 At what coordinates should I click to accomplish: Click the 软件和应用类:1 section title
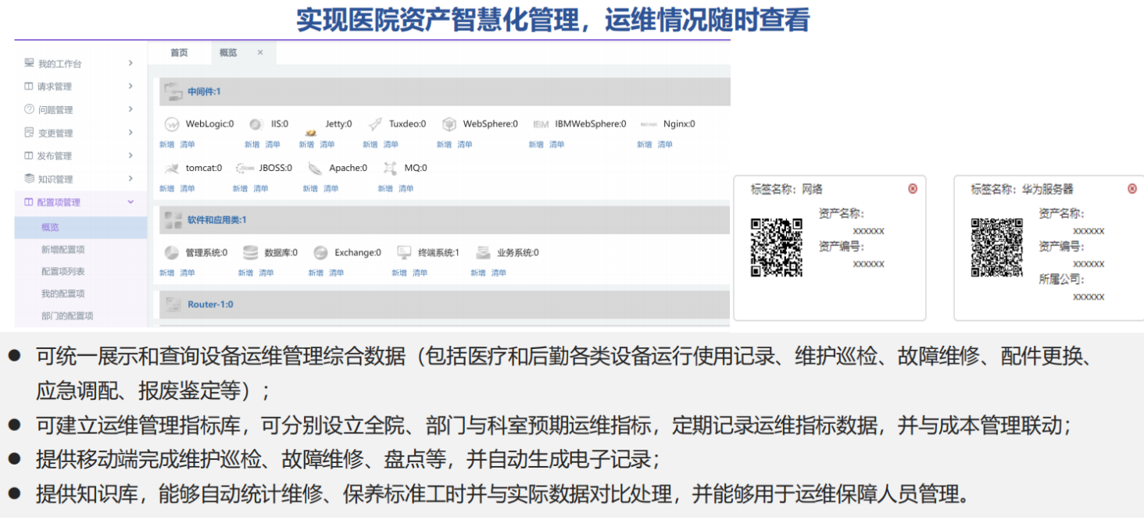tap(216, 220)
